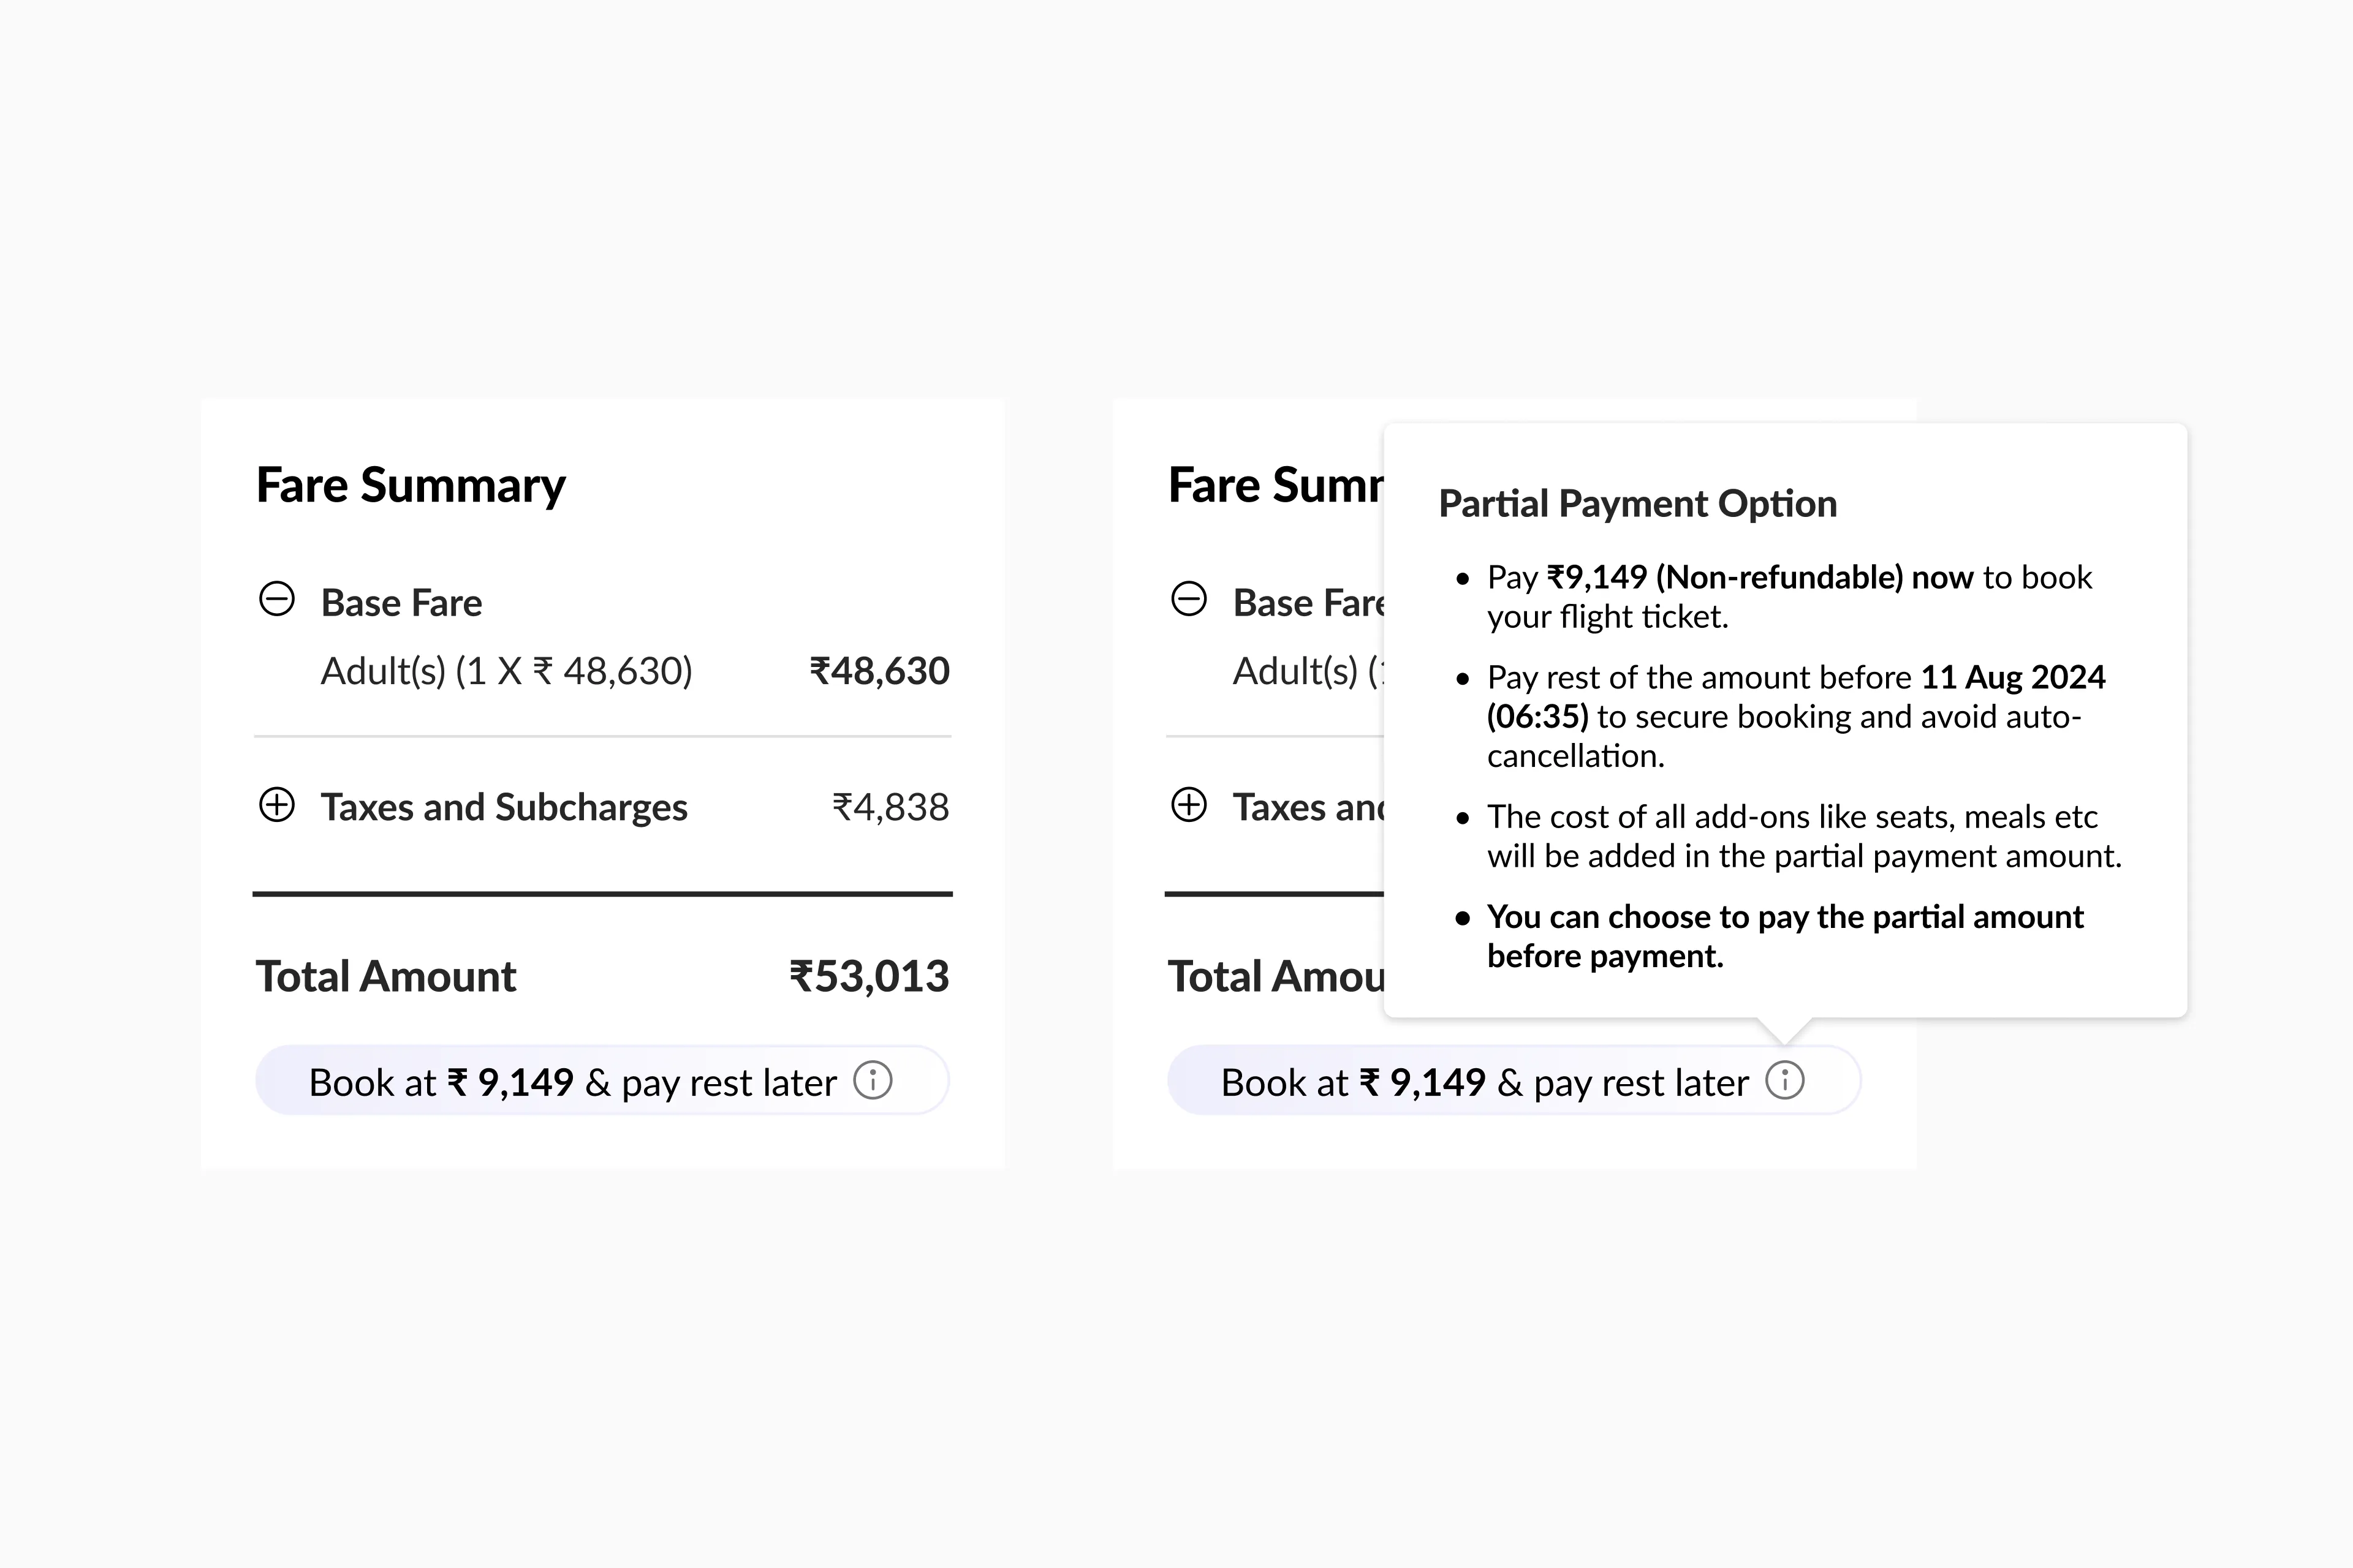Click the left card's Book at ₹9,149 pill
This screenshot has height=1568, width=2353.
pos(572,1082)
